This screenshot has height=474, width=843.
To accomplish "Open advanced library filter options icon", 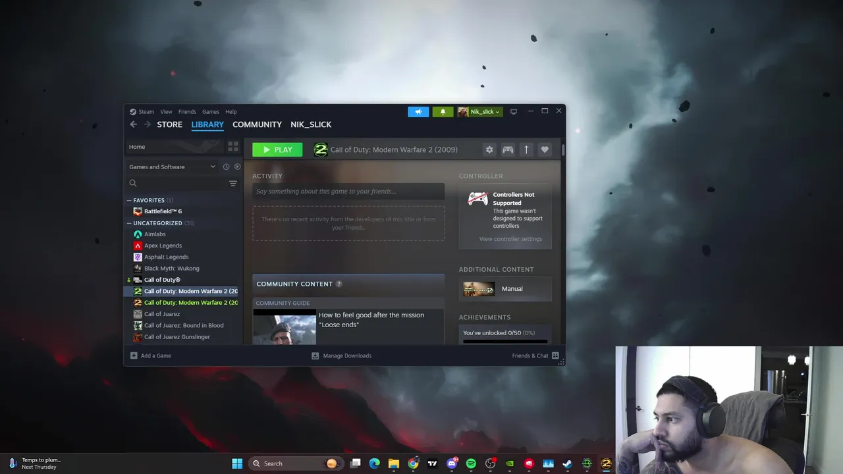I will pyautogui.click(x=232, y=183).
